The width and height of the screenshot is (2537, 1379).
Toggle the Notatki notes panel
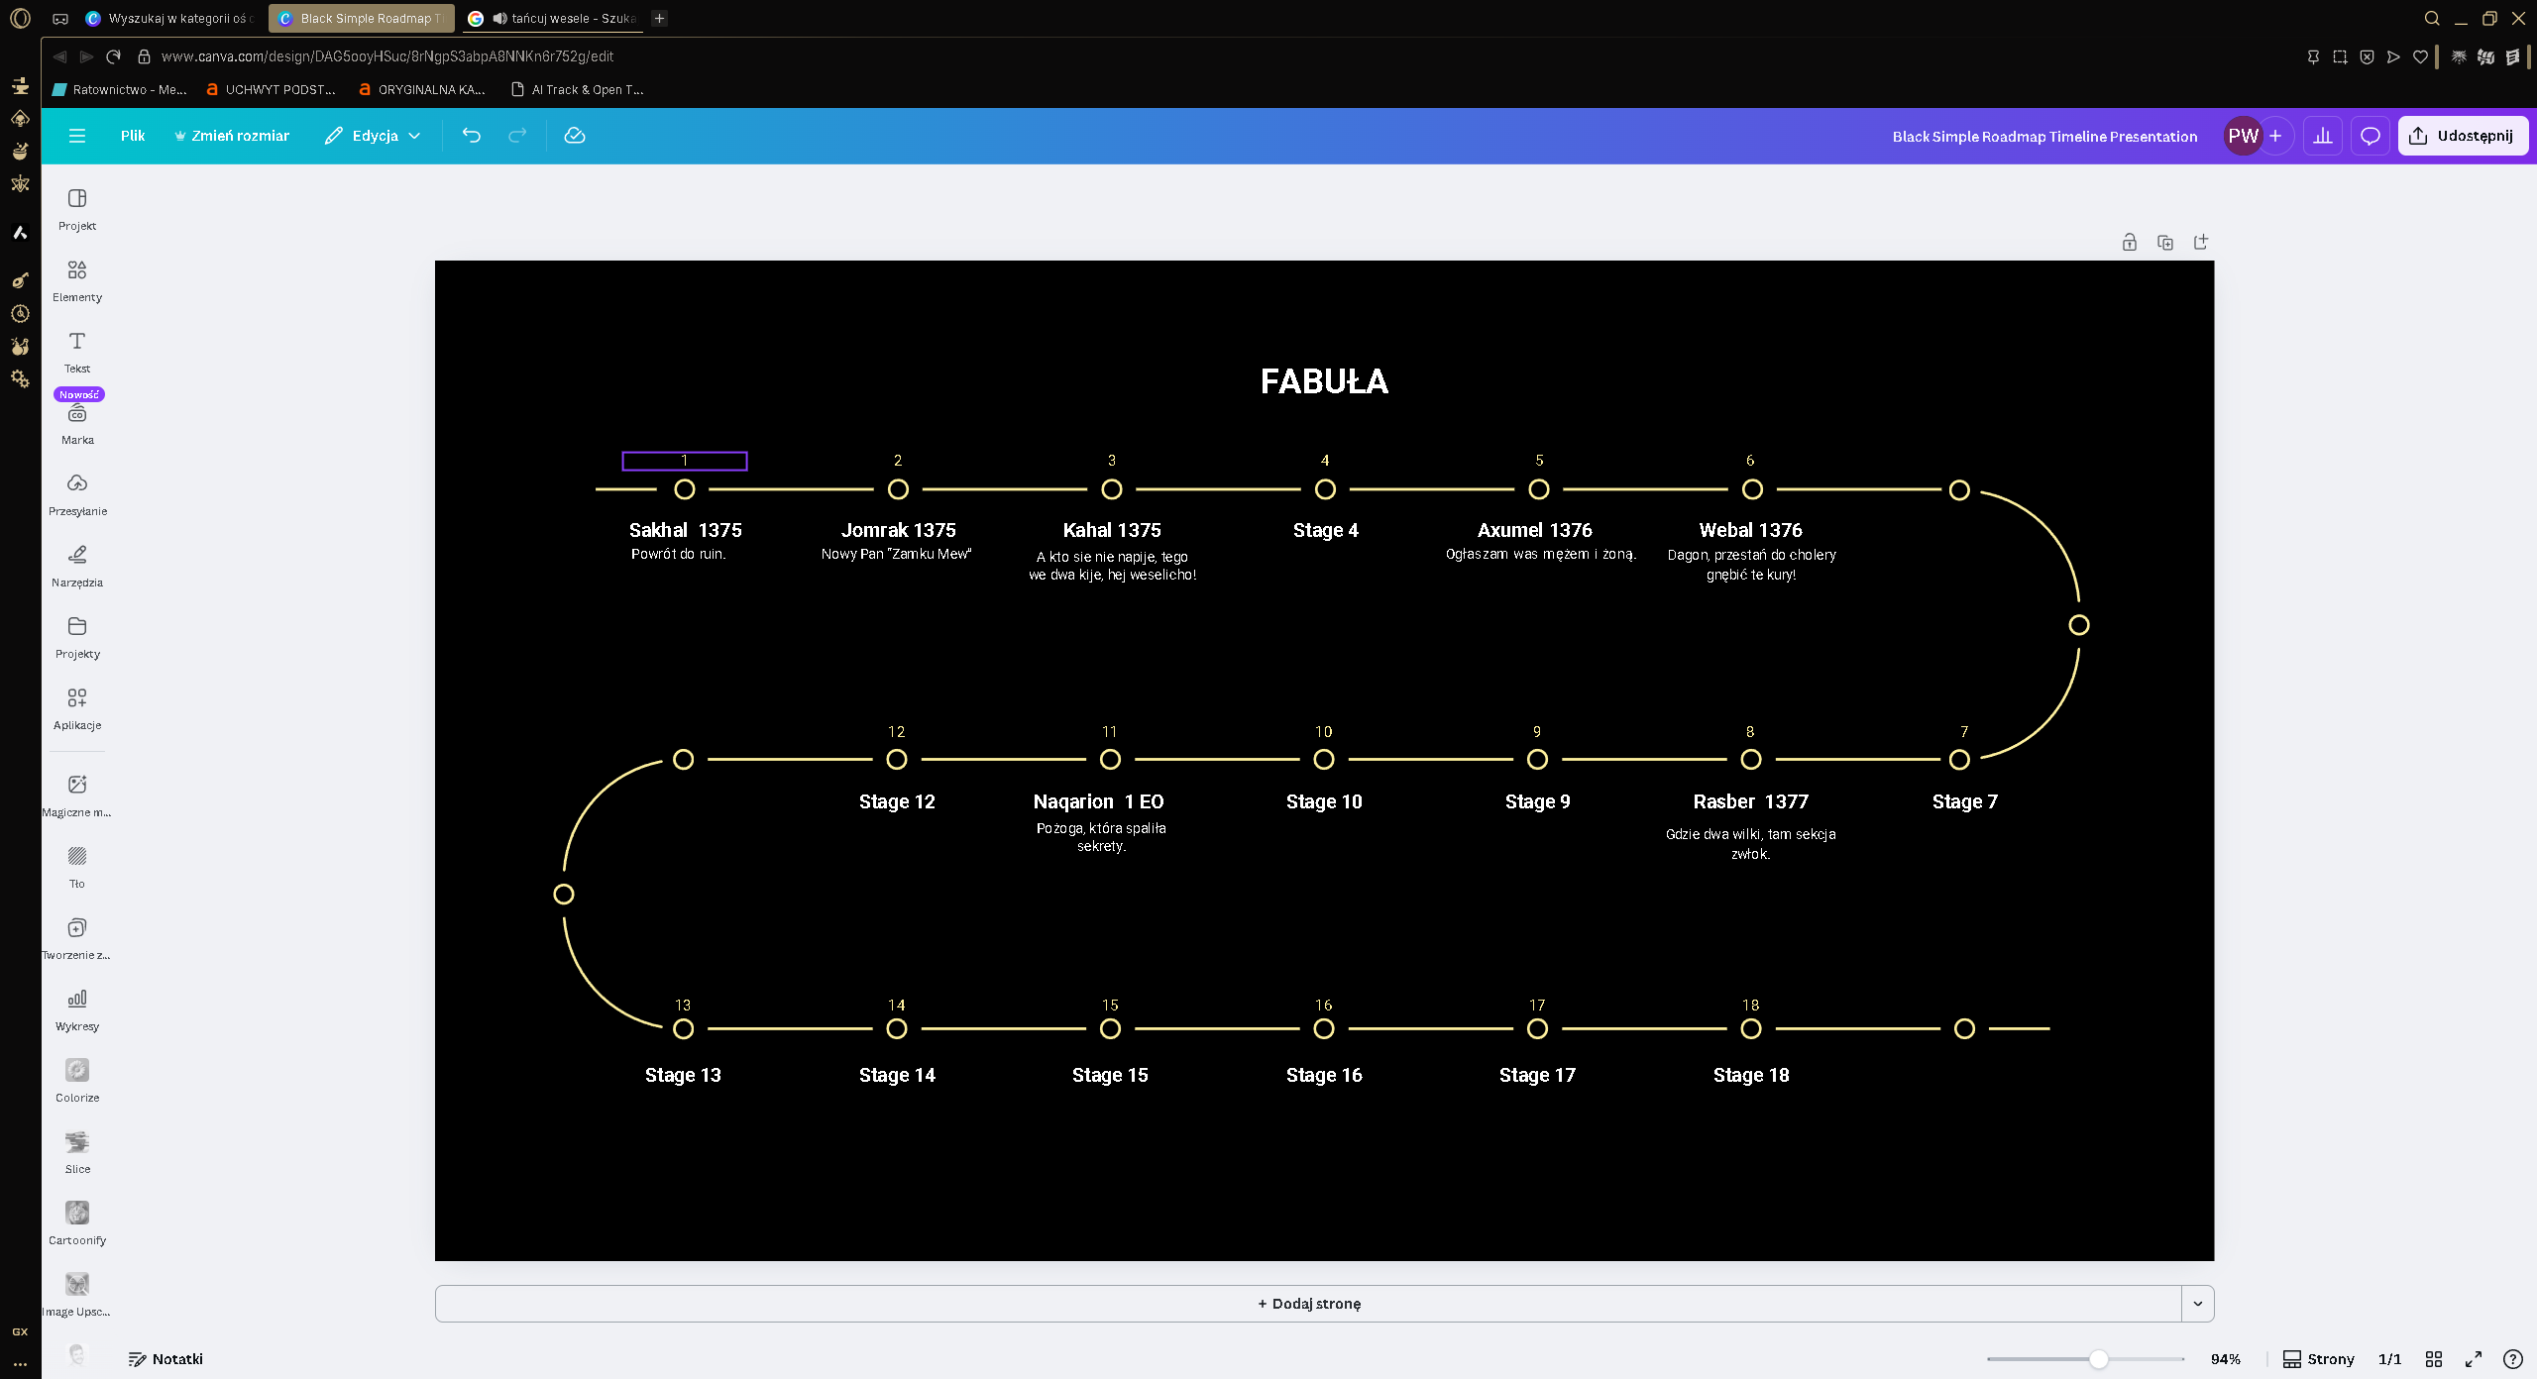click(165, 1359)
